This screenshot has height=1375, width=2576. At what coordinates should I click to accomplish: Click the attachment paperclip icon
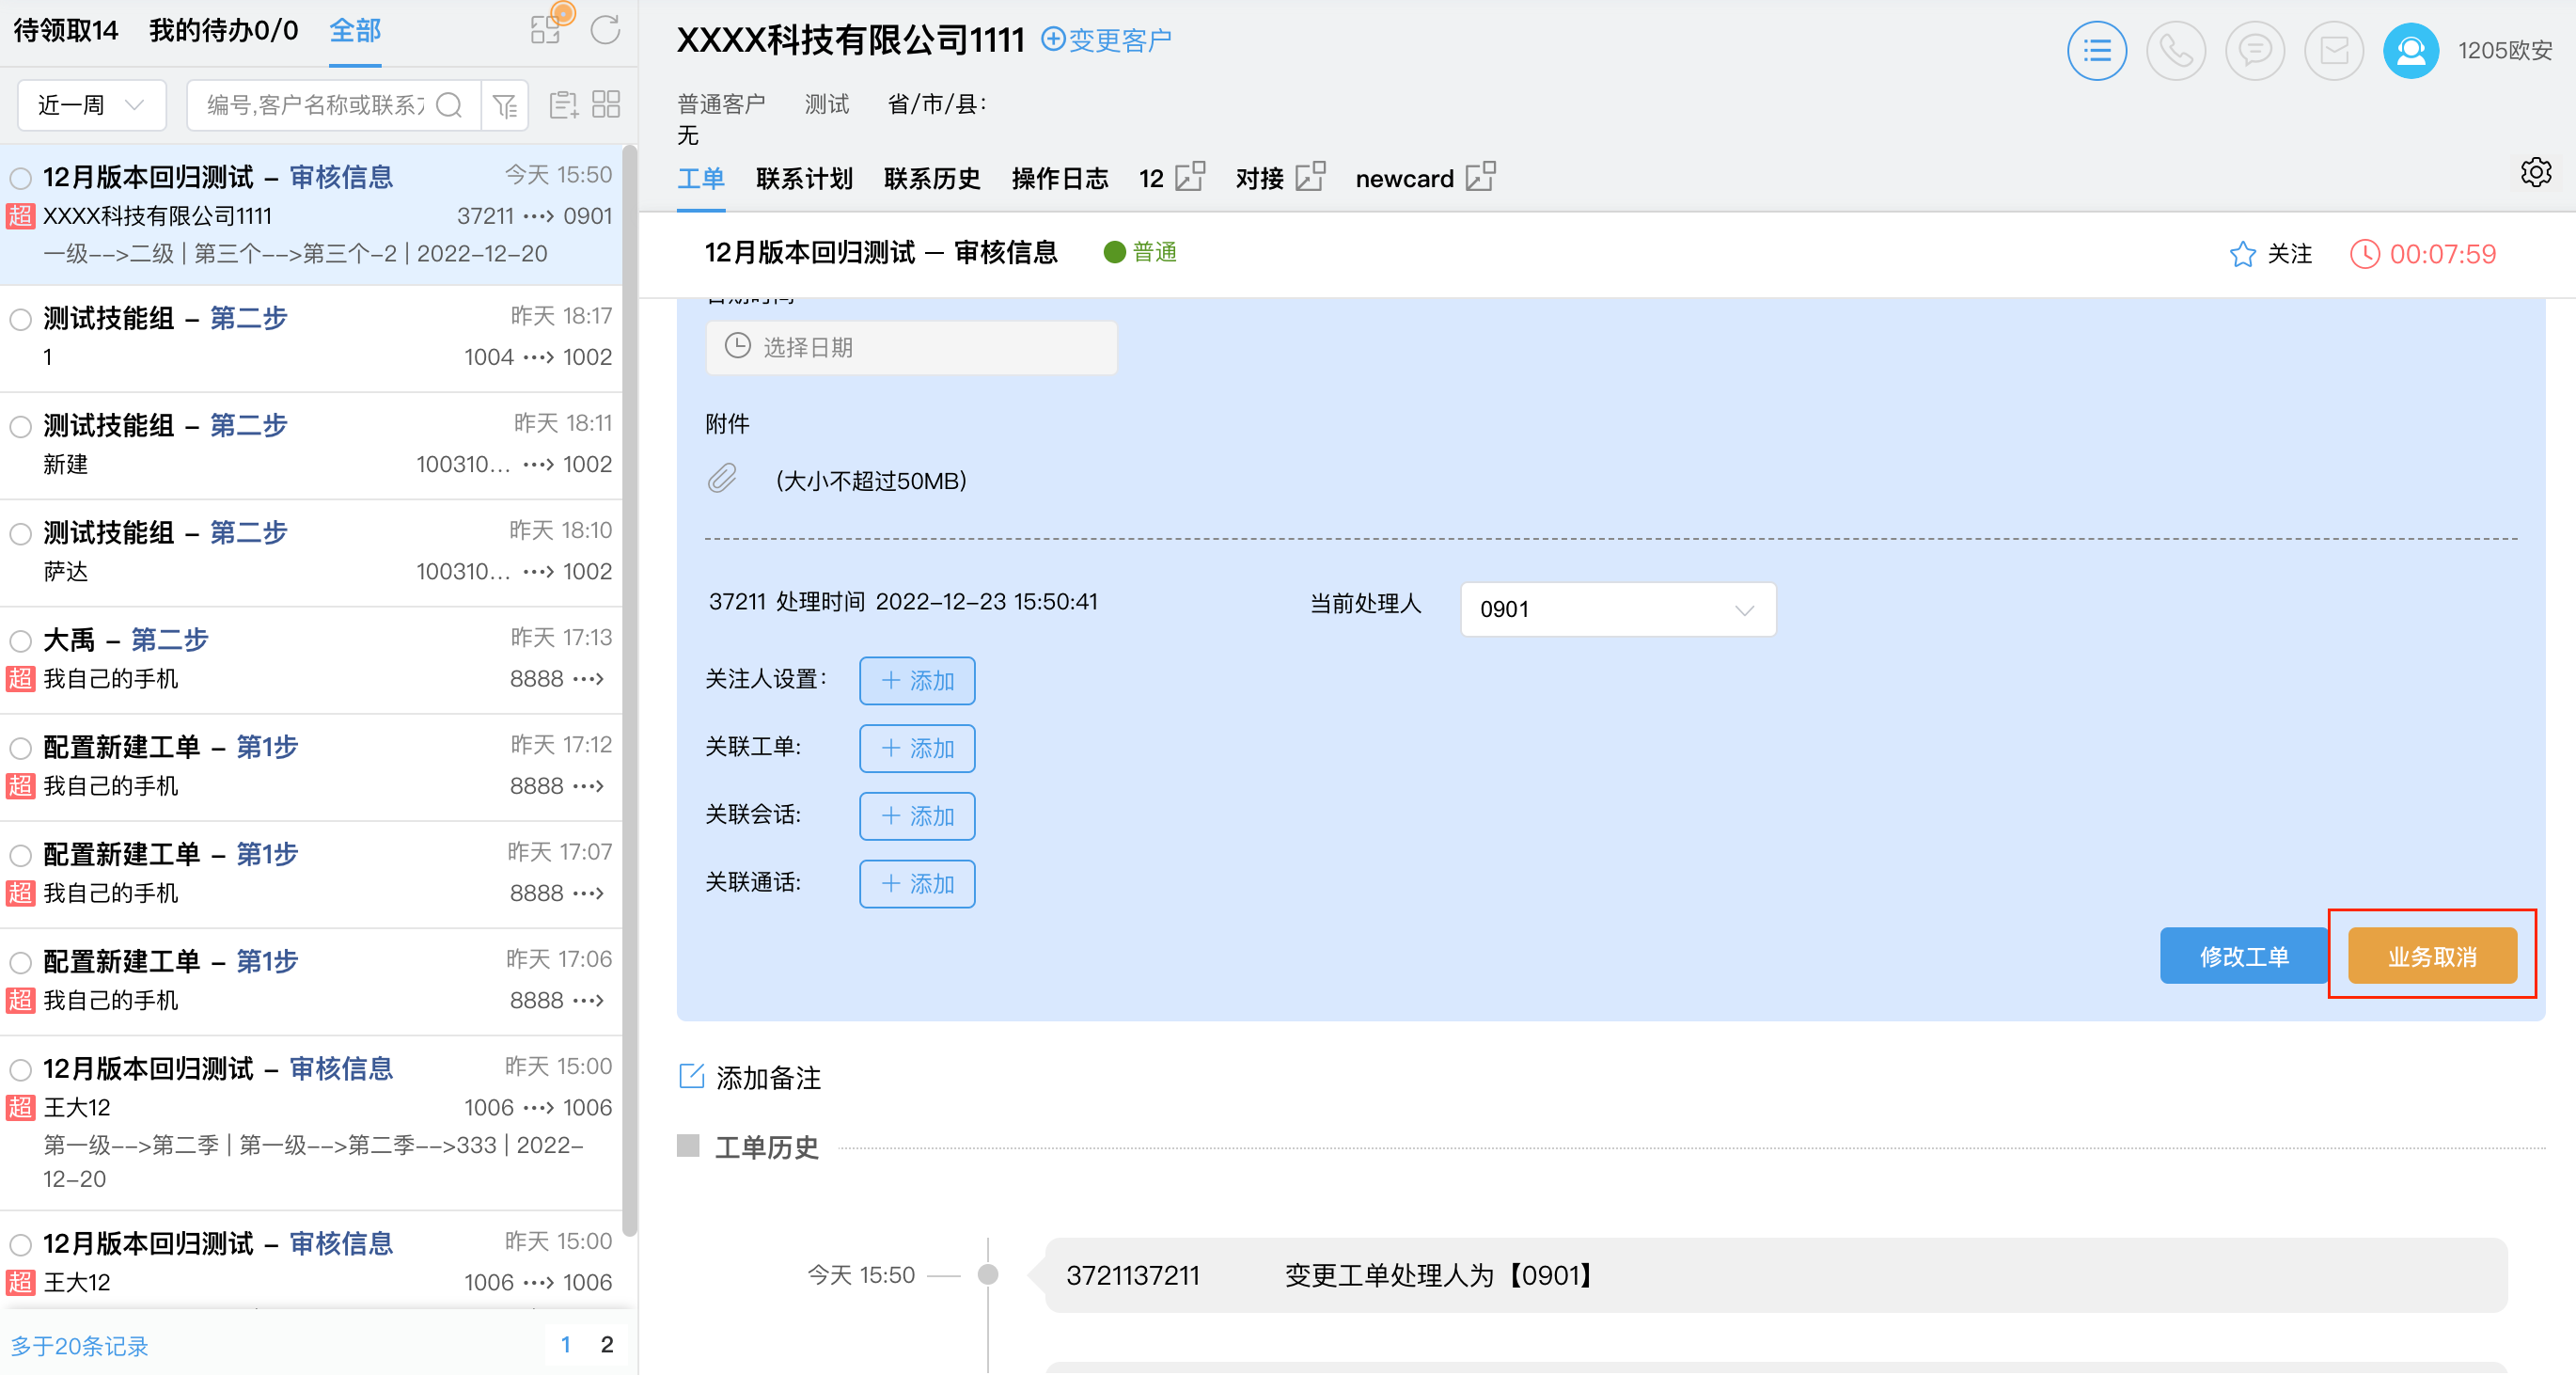point(722,480)
